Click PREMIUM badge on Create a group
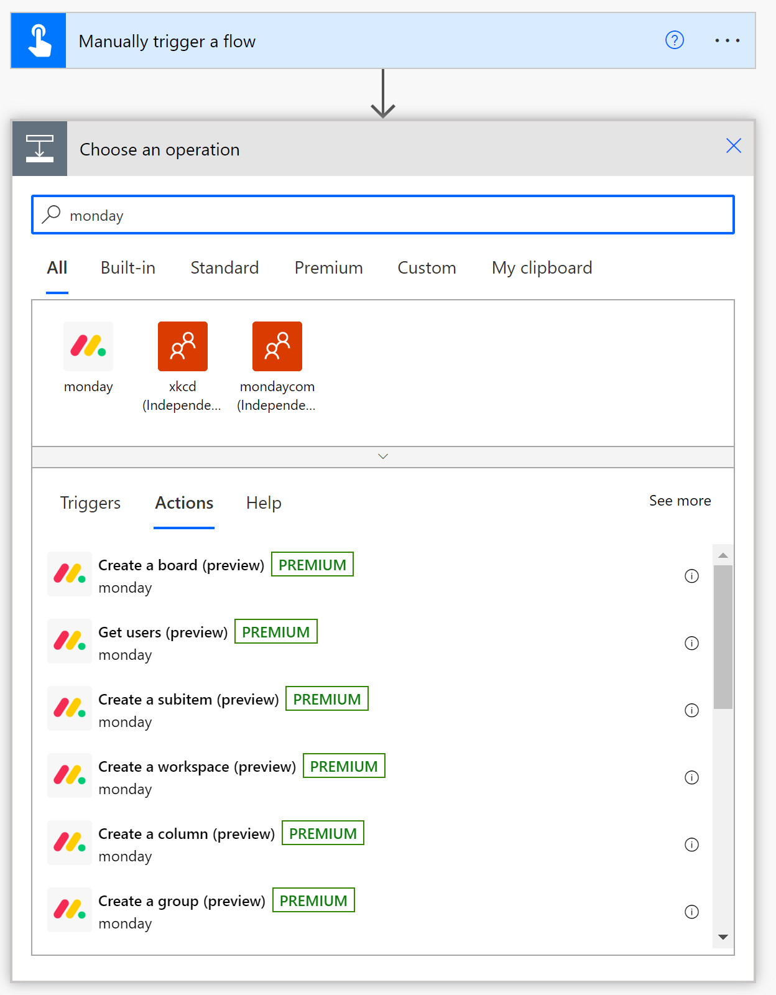776x995 pixels. coord(313,900)
